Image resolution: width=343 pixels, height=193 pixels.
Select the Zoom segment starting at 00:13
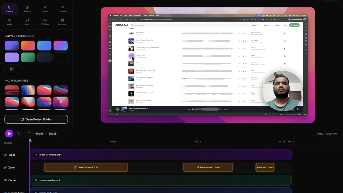click(x=265, y=167)
